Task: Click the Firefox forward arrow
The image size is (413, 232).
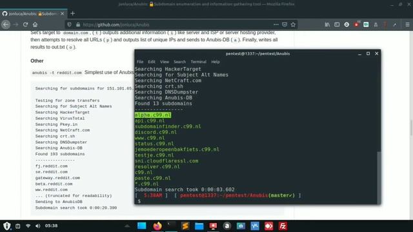Action: tap(15, 24)
